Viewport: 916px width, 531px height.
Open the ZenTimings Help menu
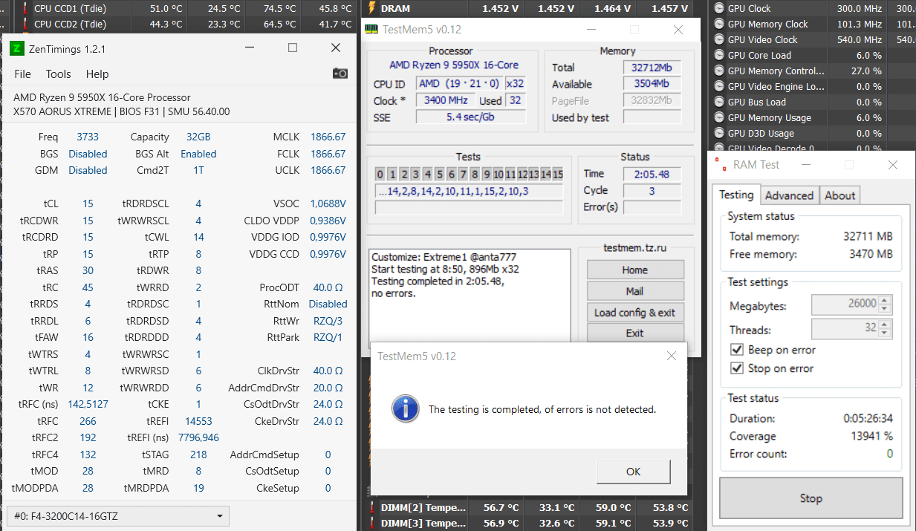click(x=97, y=74)
